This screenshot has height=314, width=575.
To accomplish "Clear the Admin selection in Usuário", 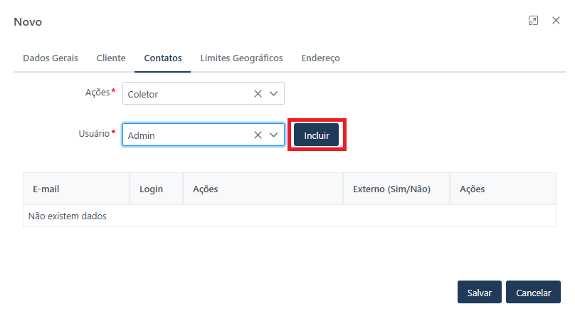I will (258, 135).
